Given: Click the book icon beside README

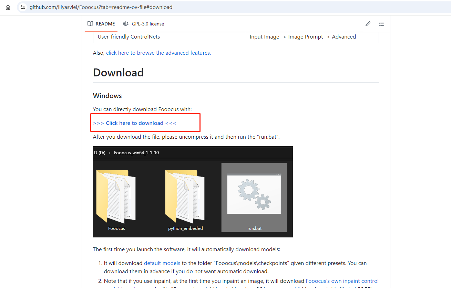Looking at the screenshot, I should click(x=90, y=24).
